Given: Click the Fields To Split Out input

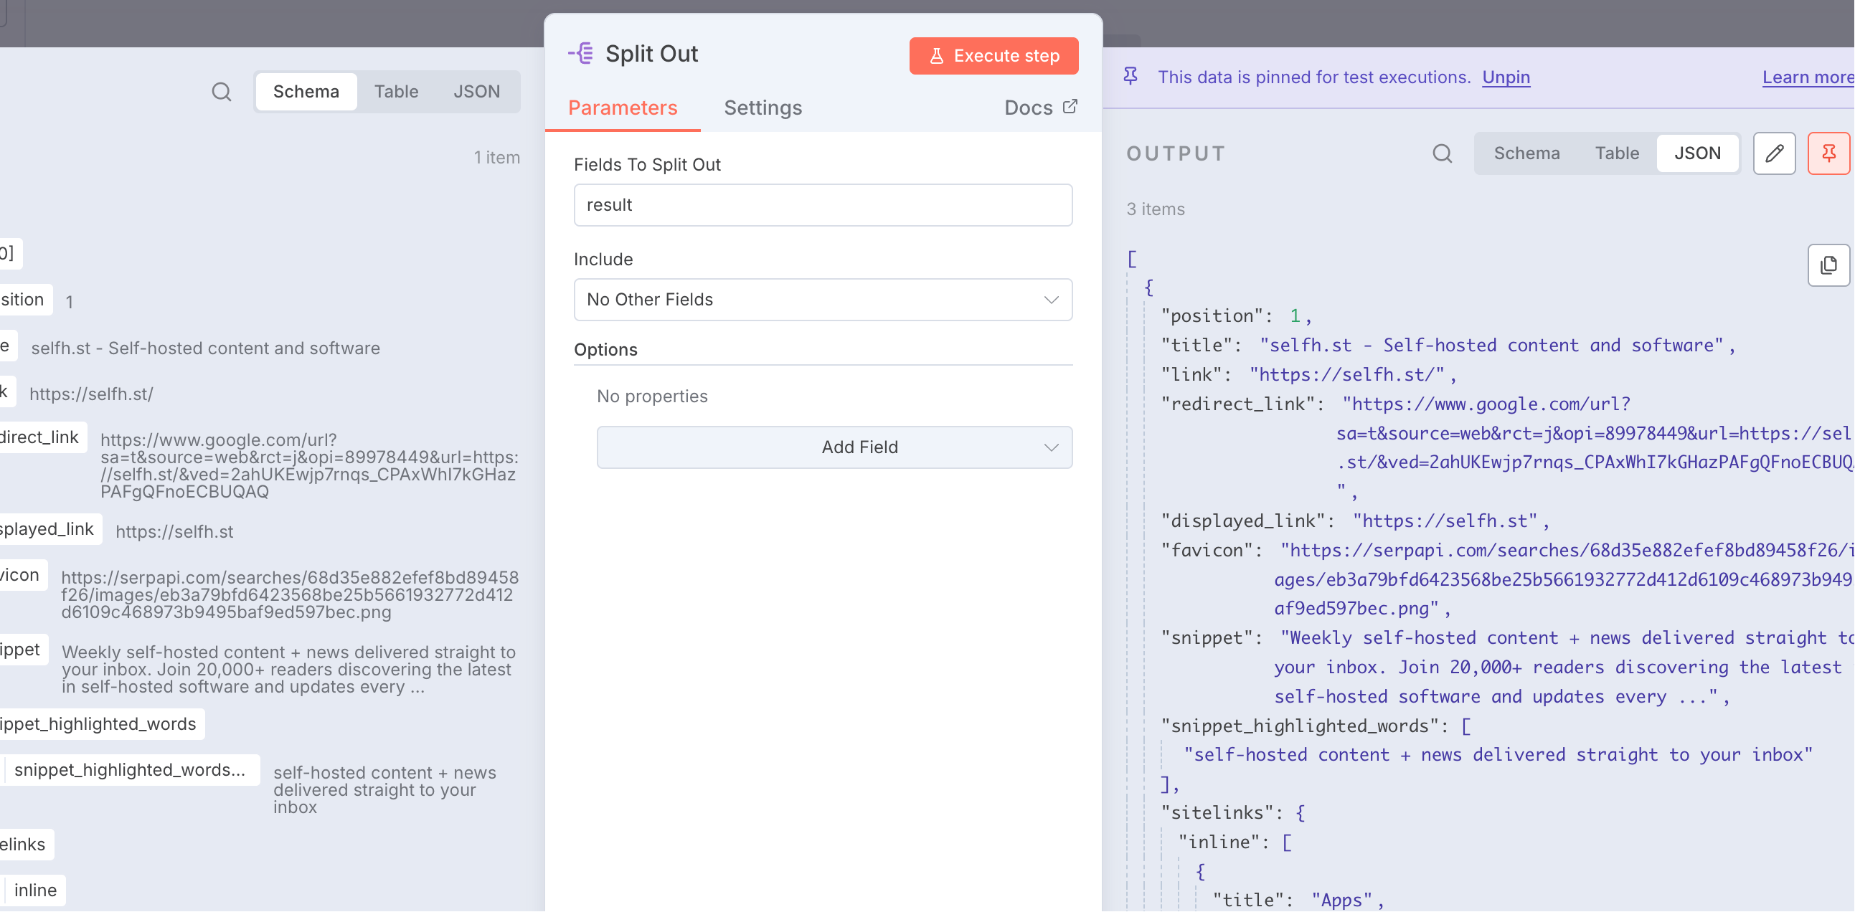Looking at the screenshot, I should pyautogui.click(x=823, y=205).
